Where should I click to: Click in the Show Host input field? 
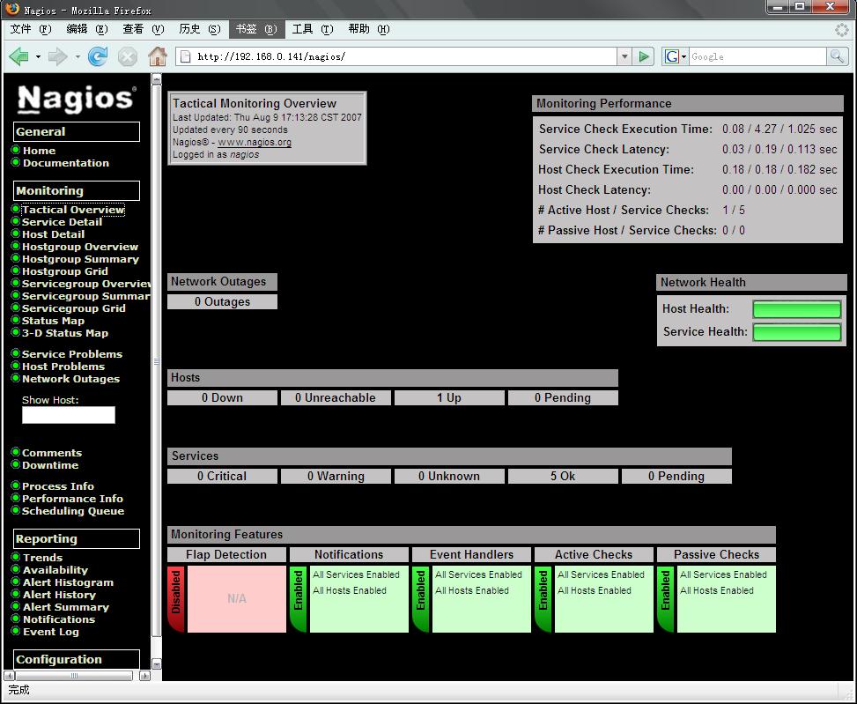[x=69, y=415]
